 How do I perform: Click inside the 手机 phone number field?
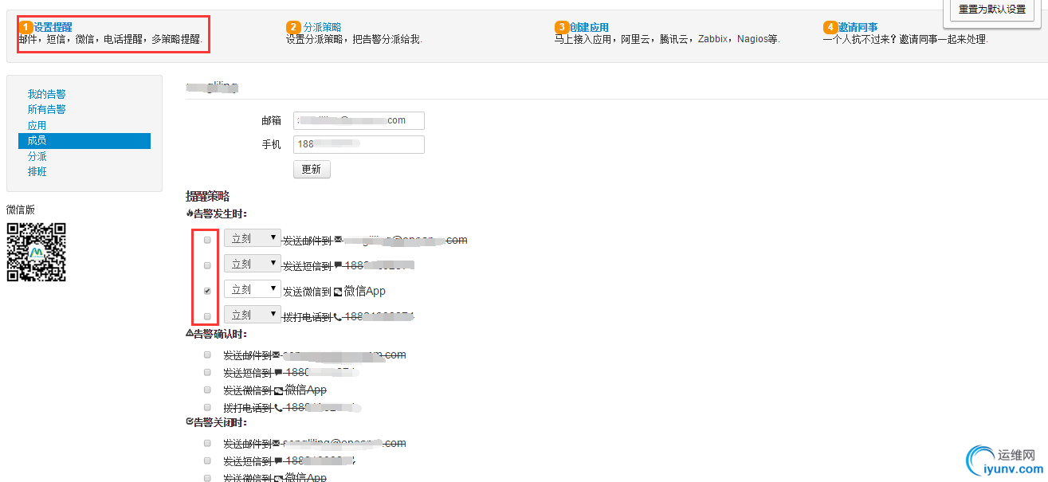[x=359, y=144]
